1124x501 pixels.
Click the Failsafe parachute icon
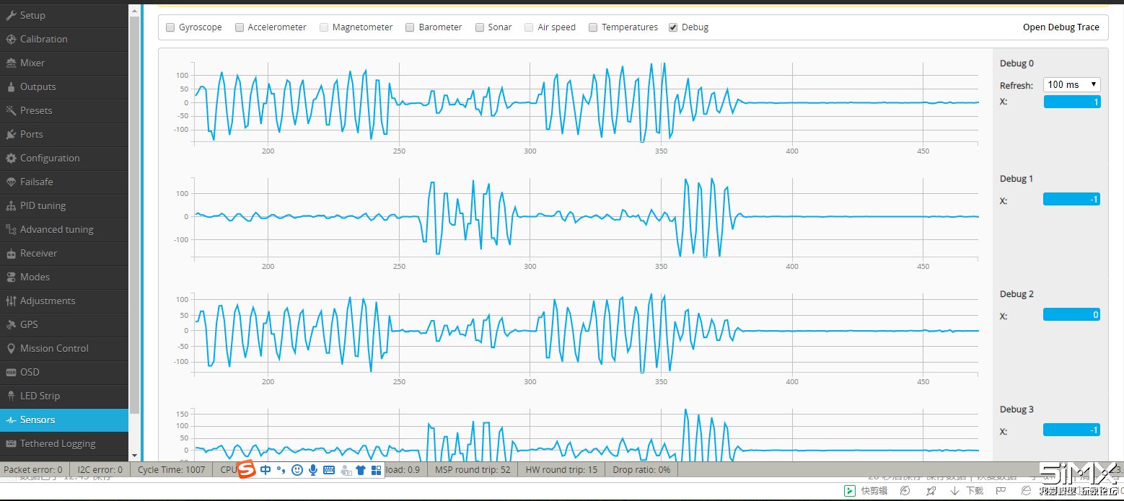pos(11,182)
